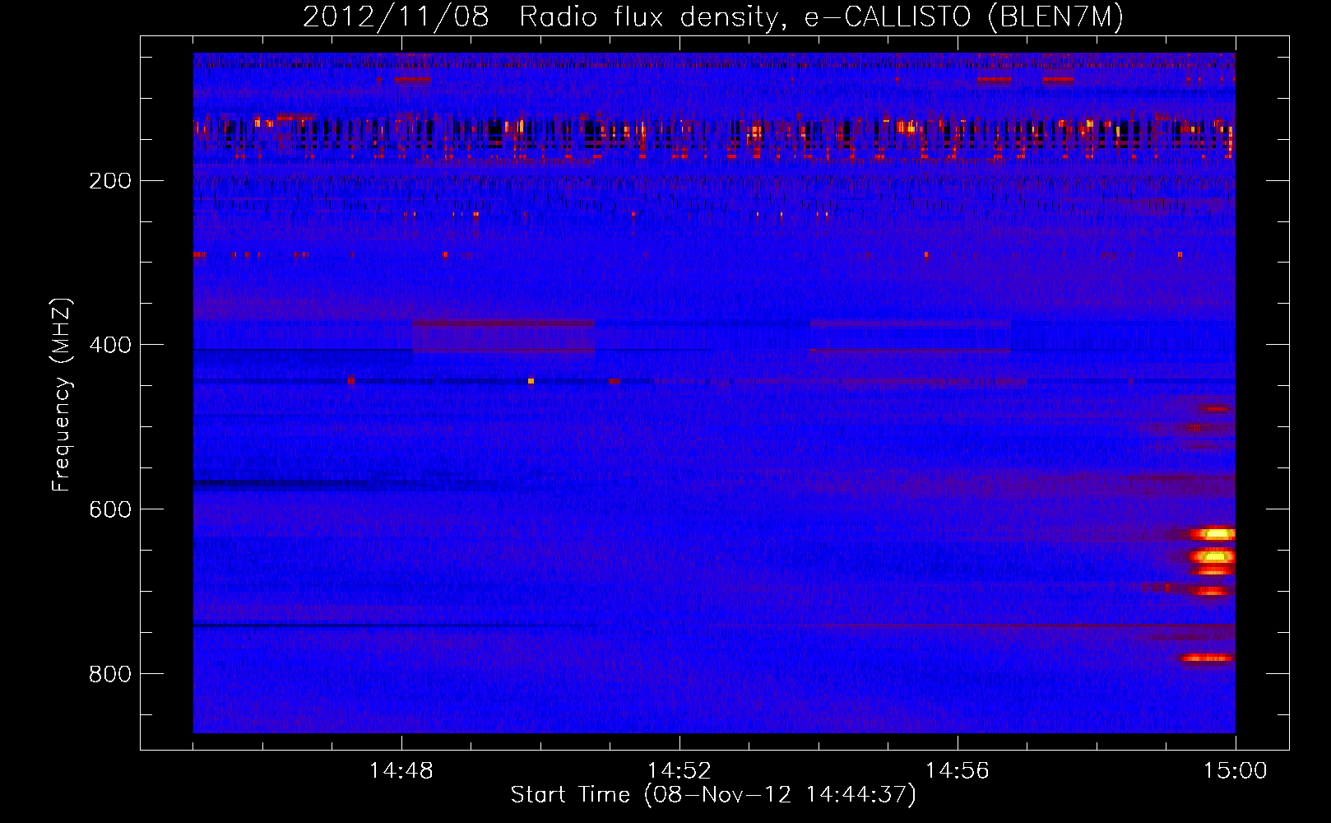Viewport: 1331px width, 823px height.
Task: Select the Frequency (MHZ) axis label
Action: tap(62, 394)
